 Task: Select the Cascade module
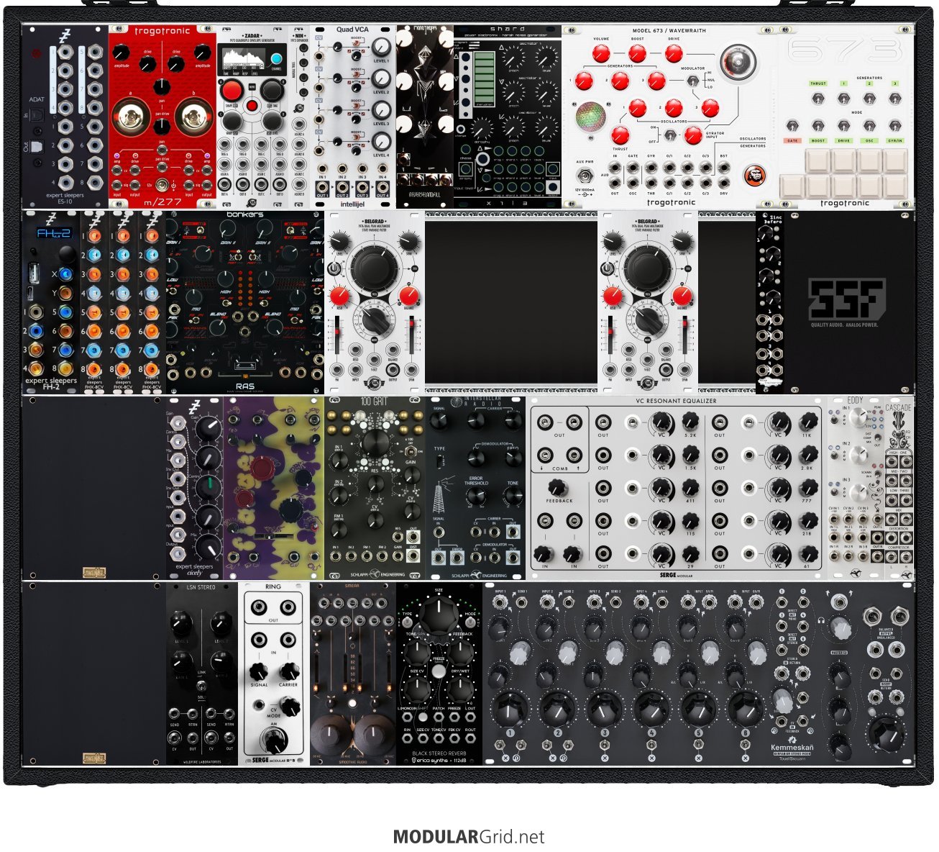coord(899,488)
